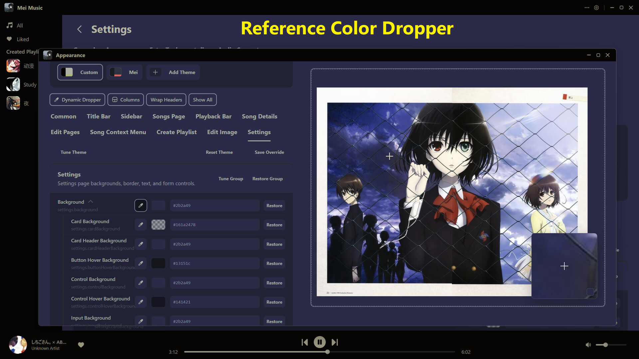Click the eyedropper for Card Header Background
This screenshot has width=639, height=359.
[141, 244]
